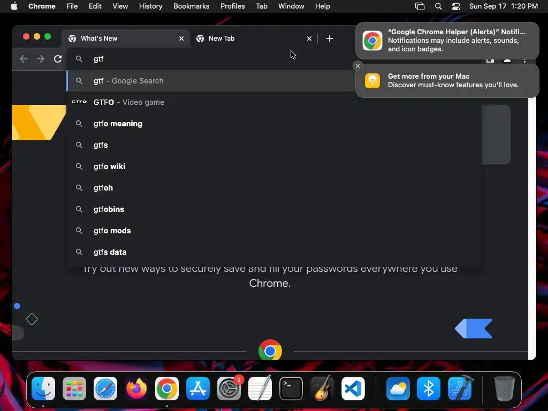This screenshot has height=411, width=548.
Task: Open App Store from the Dock
Action: (x=198, y=389)
